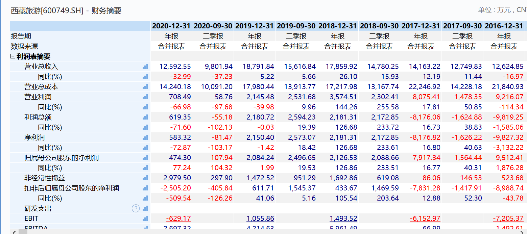Click growth value -509.54

click(178, 198)
